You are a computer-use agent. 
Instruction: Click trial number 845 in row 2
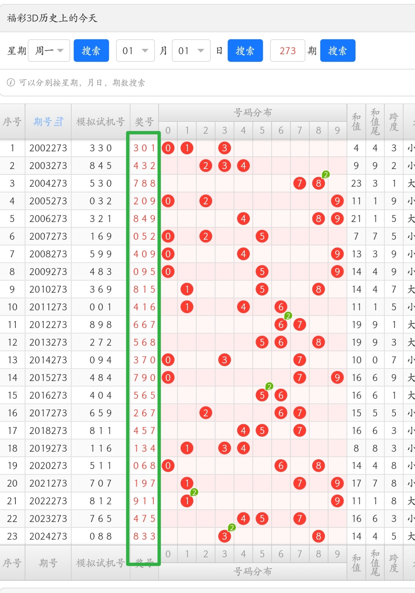(x=101, y=166)
